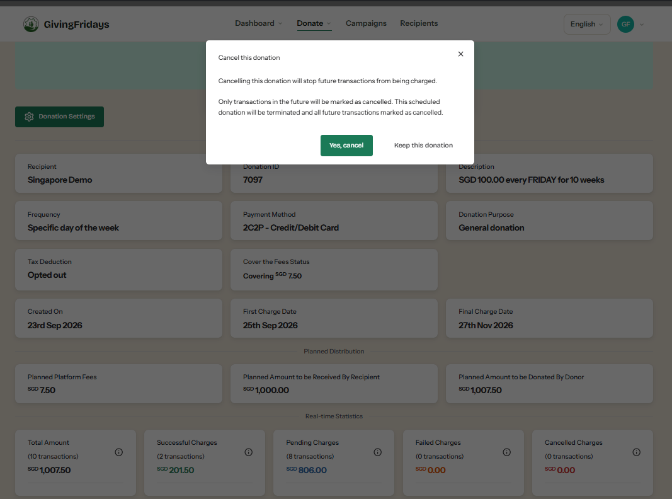Show info for Failed Charges

pos(506,452)
